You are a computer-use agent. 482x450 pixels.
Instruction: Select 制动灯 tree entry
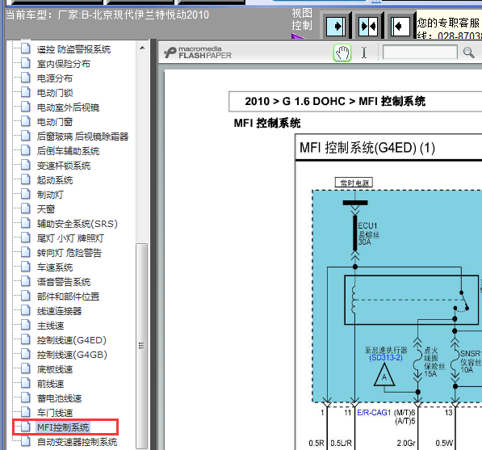[x=50, y=195]
